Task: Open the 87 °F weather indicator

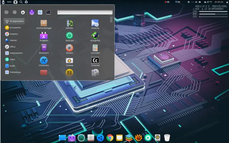Action: [x=208, y=2]
